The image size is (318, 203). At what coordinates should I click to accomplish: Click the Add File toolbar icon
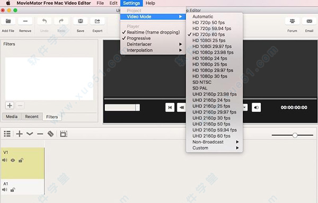(x=8, y=21)
